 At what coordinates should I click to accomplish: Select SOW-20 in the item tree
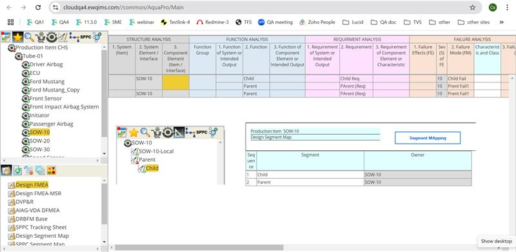[x=39, y=141]
